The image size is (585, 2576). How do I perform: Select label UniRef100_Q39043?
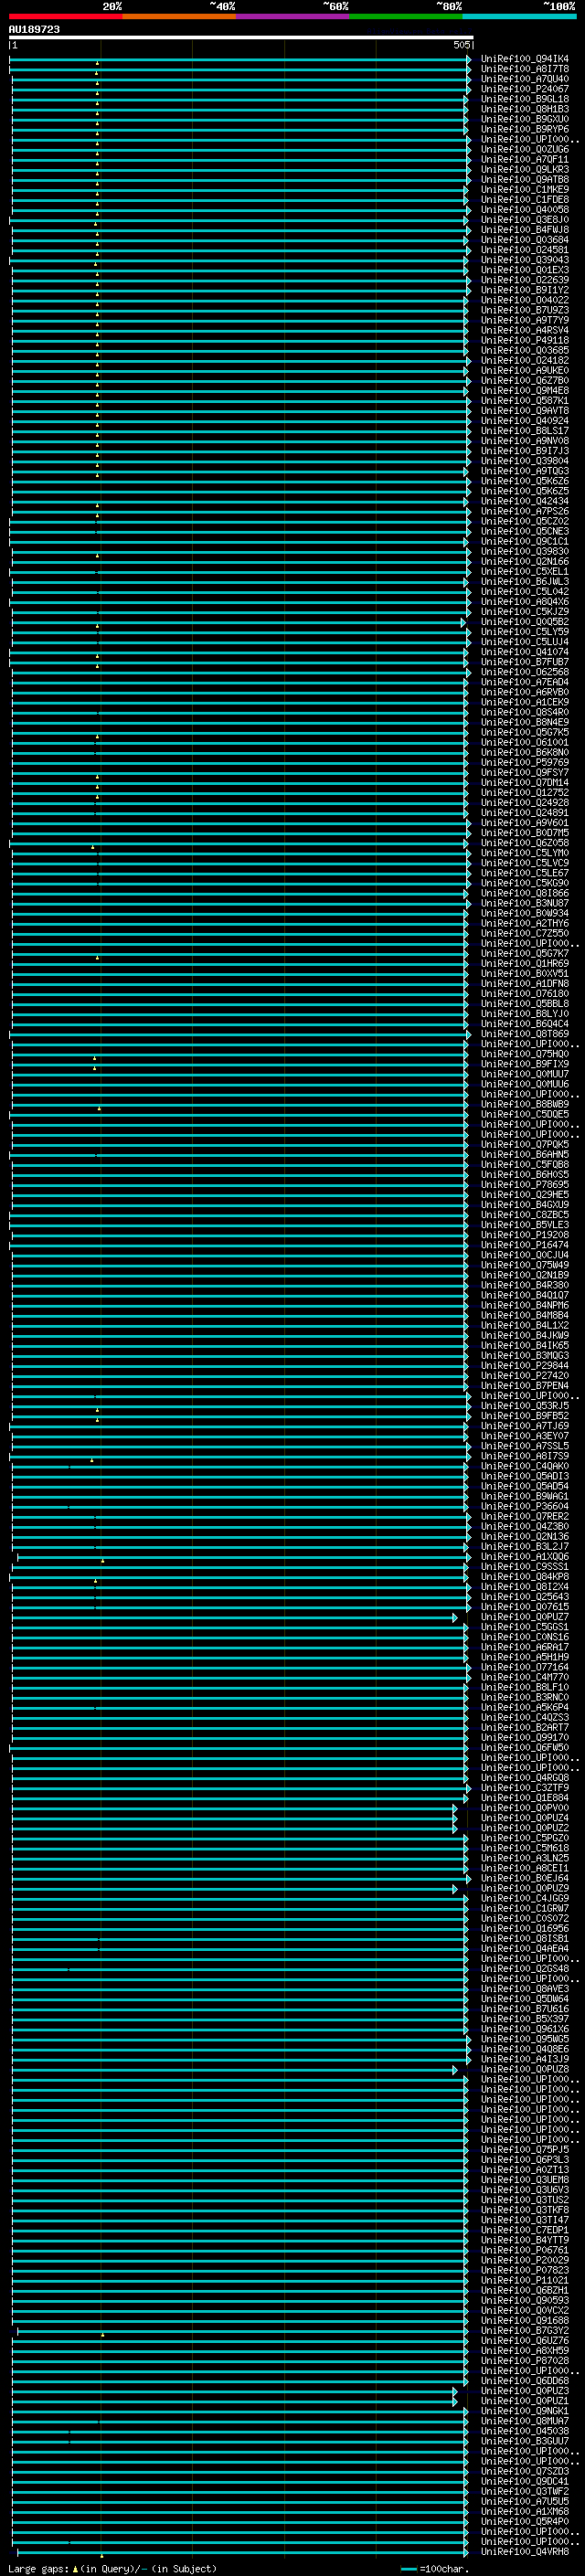click(x=524, y=260)
